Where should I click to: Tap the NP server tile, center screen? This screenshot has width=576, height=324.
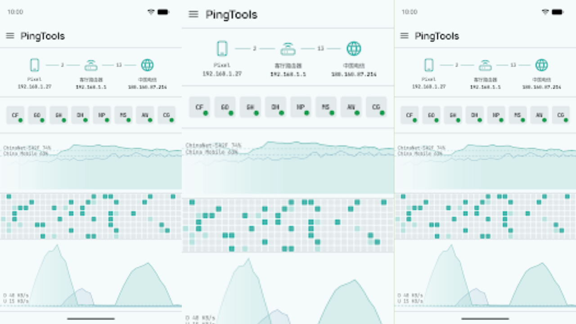(301, 107)
